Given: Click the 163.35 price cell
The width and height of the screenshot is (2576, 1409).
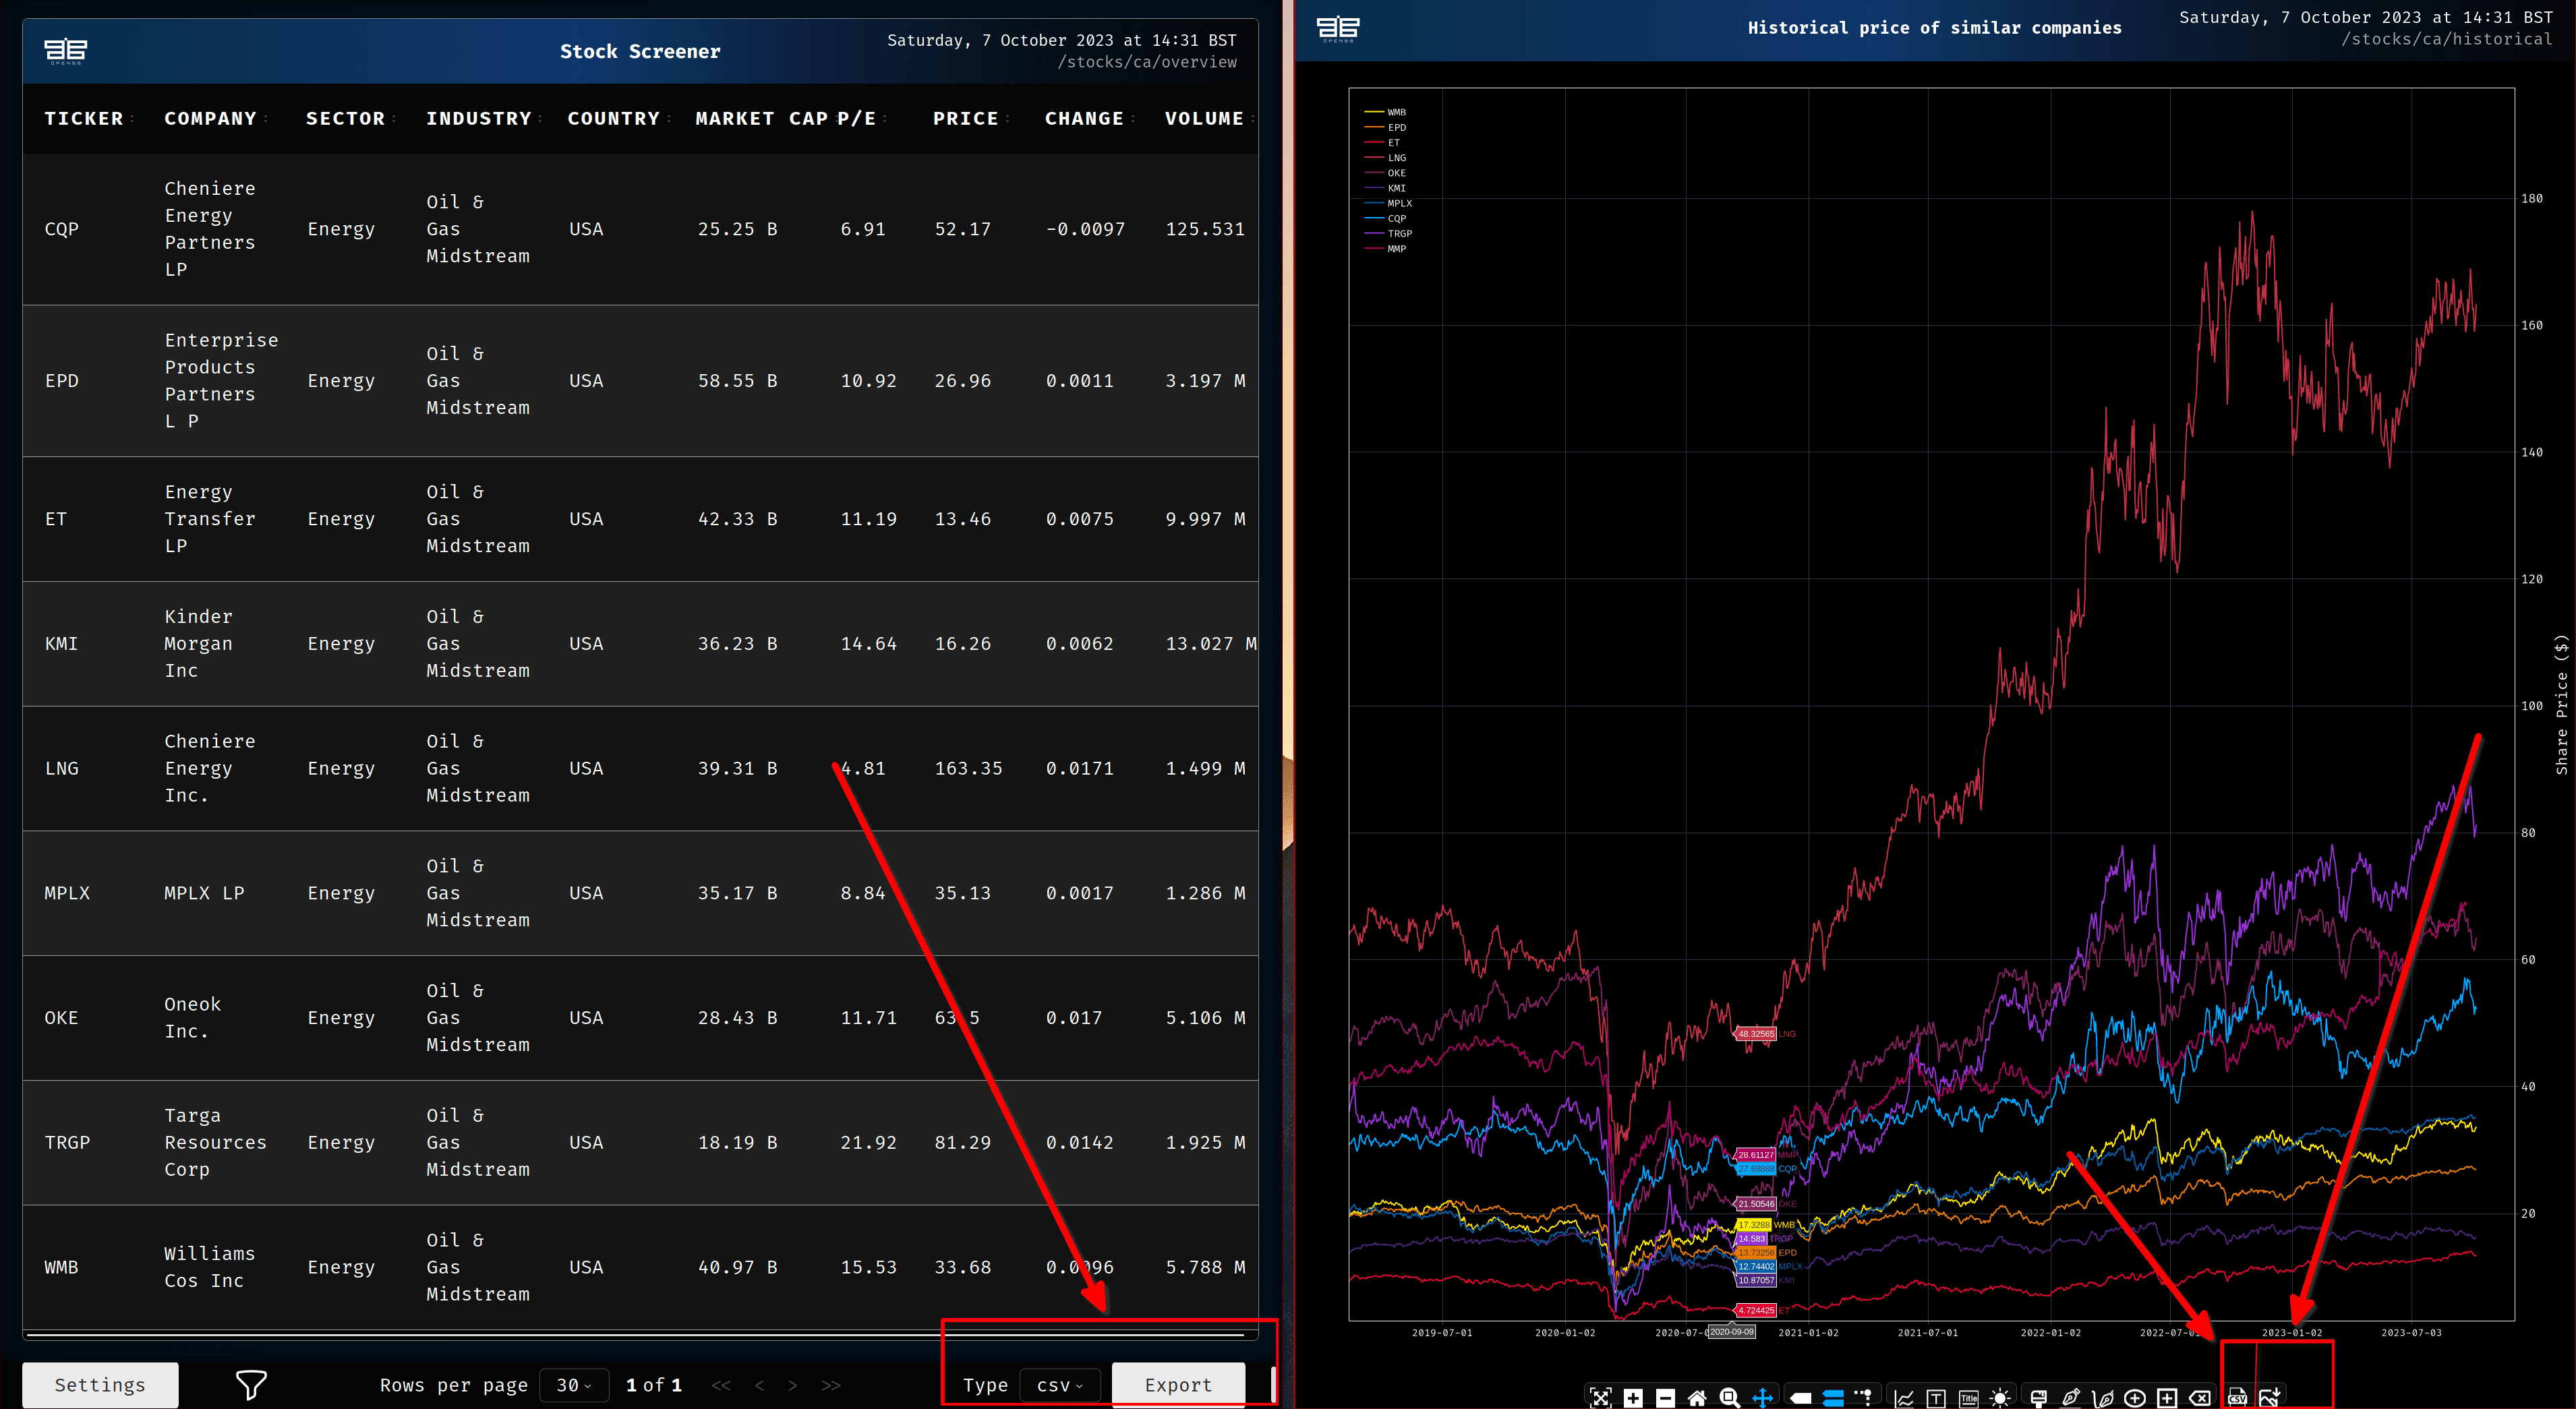Looking at the screenshot, I should coord(968,768).
